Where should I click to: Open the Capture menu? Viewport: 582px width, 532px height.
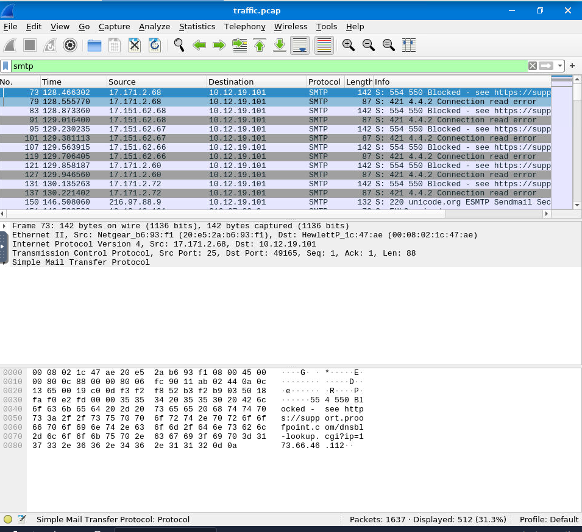pos(115,27)
